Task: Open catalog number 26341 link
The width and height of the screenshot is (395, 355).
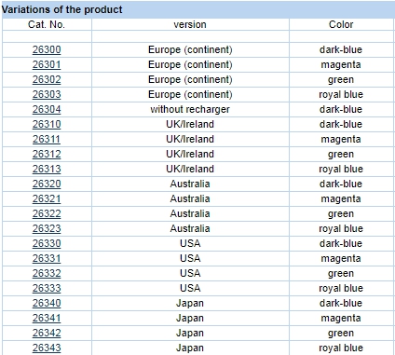Action: pos(47,318)
